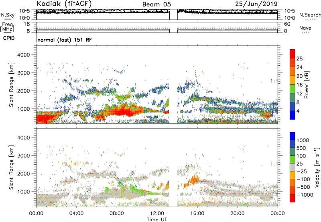Click the '12:00' time tick label

click(x=157, y=214)
